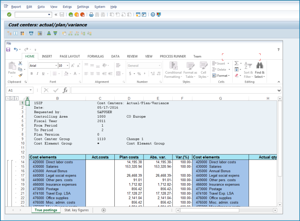Toggle outline level 1 button
Viewport: 300px width, 221px height.
coord(8,98)
